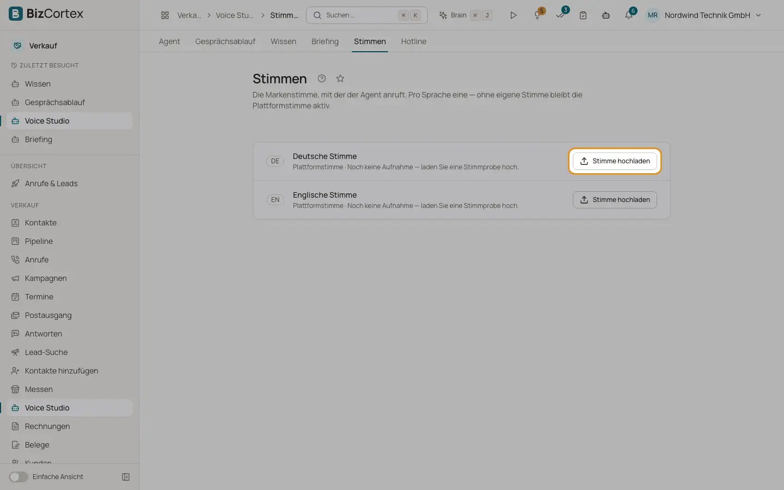Open Verka... breadcrumb link

pyautogui.click(x=189, y=15)
